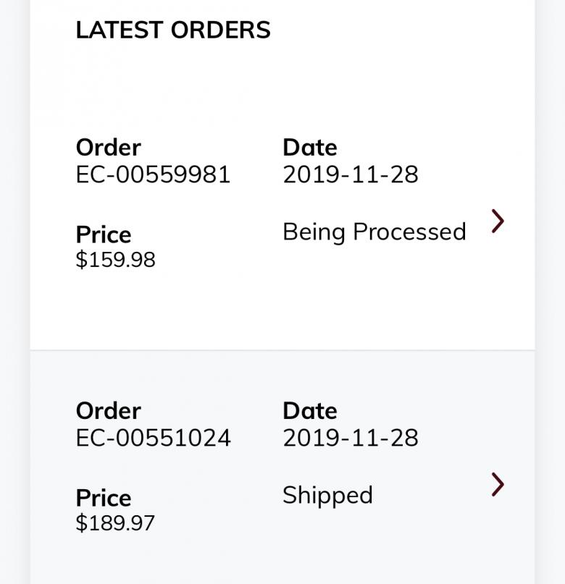Click the Shipped status text

[x=327, y=495]
